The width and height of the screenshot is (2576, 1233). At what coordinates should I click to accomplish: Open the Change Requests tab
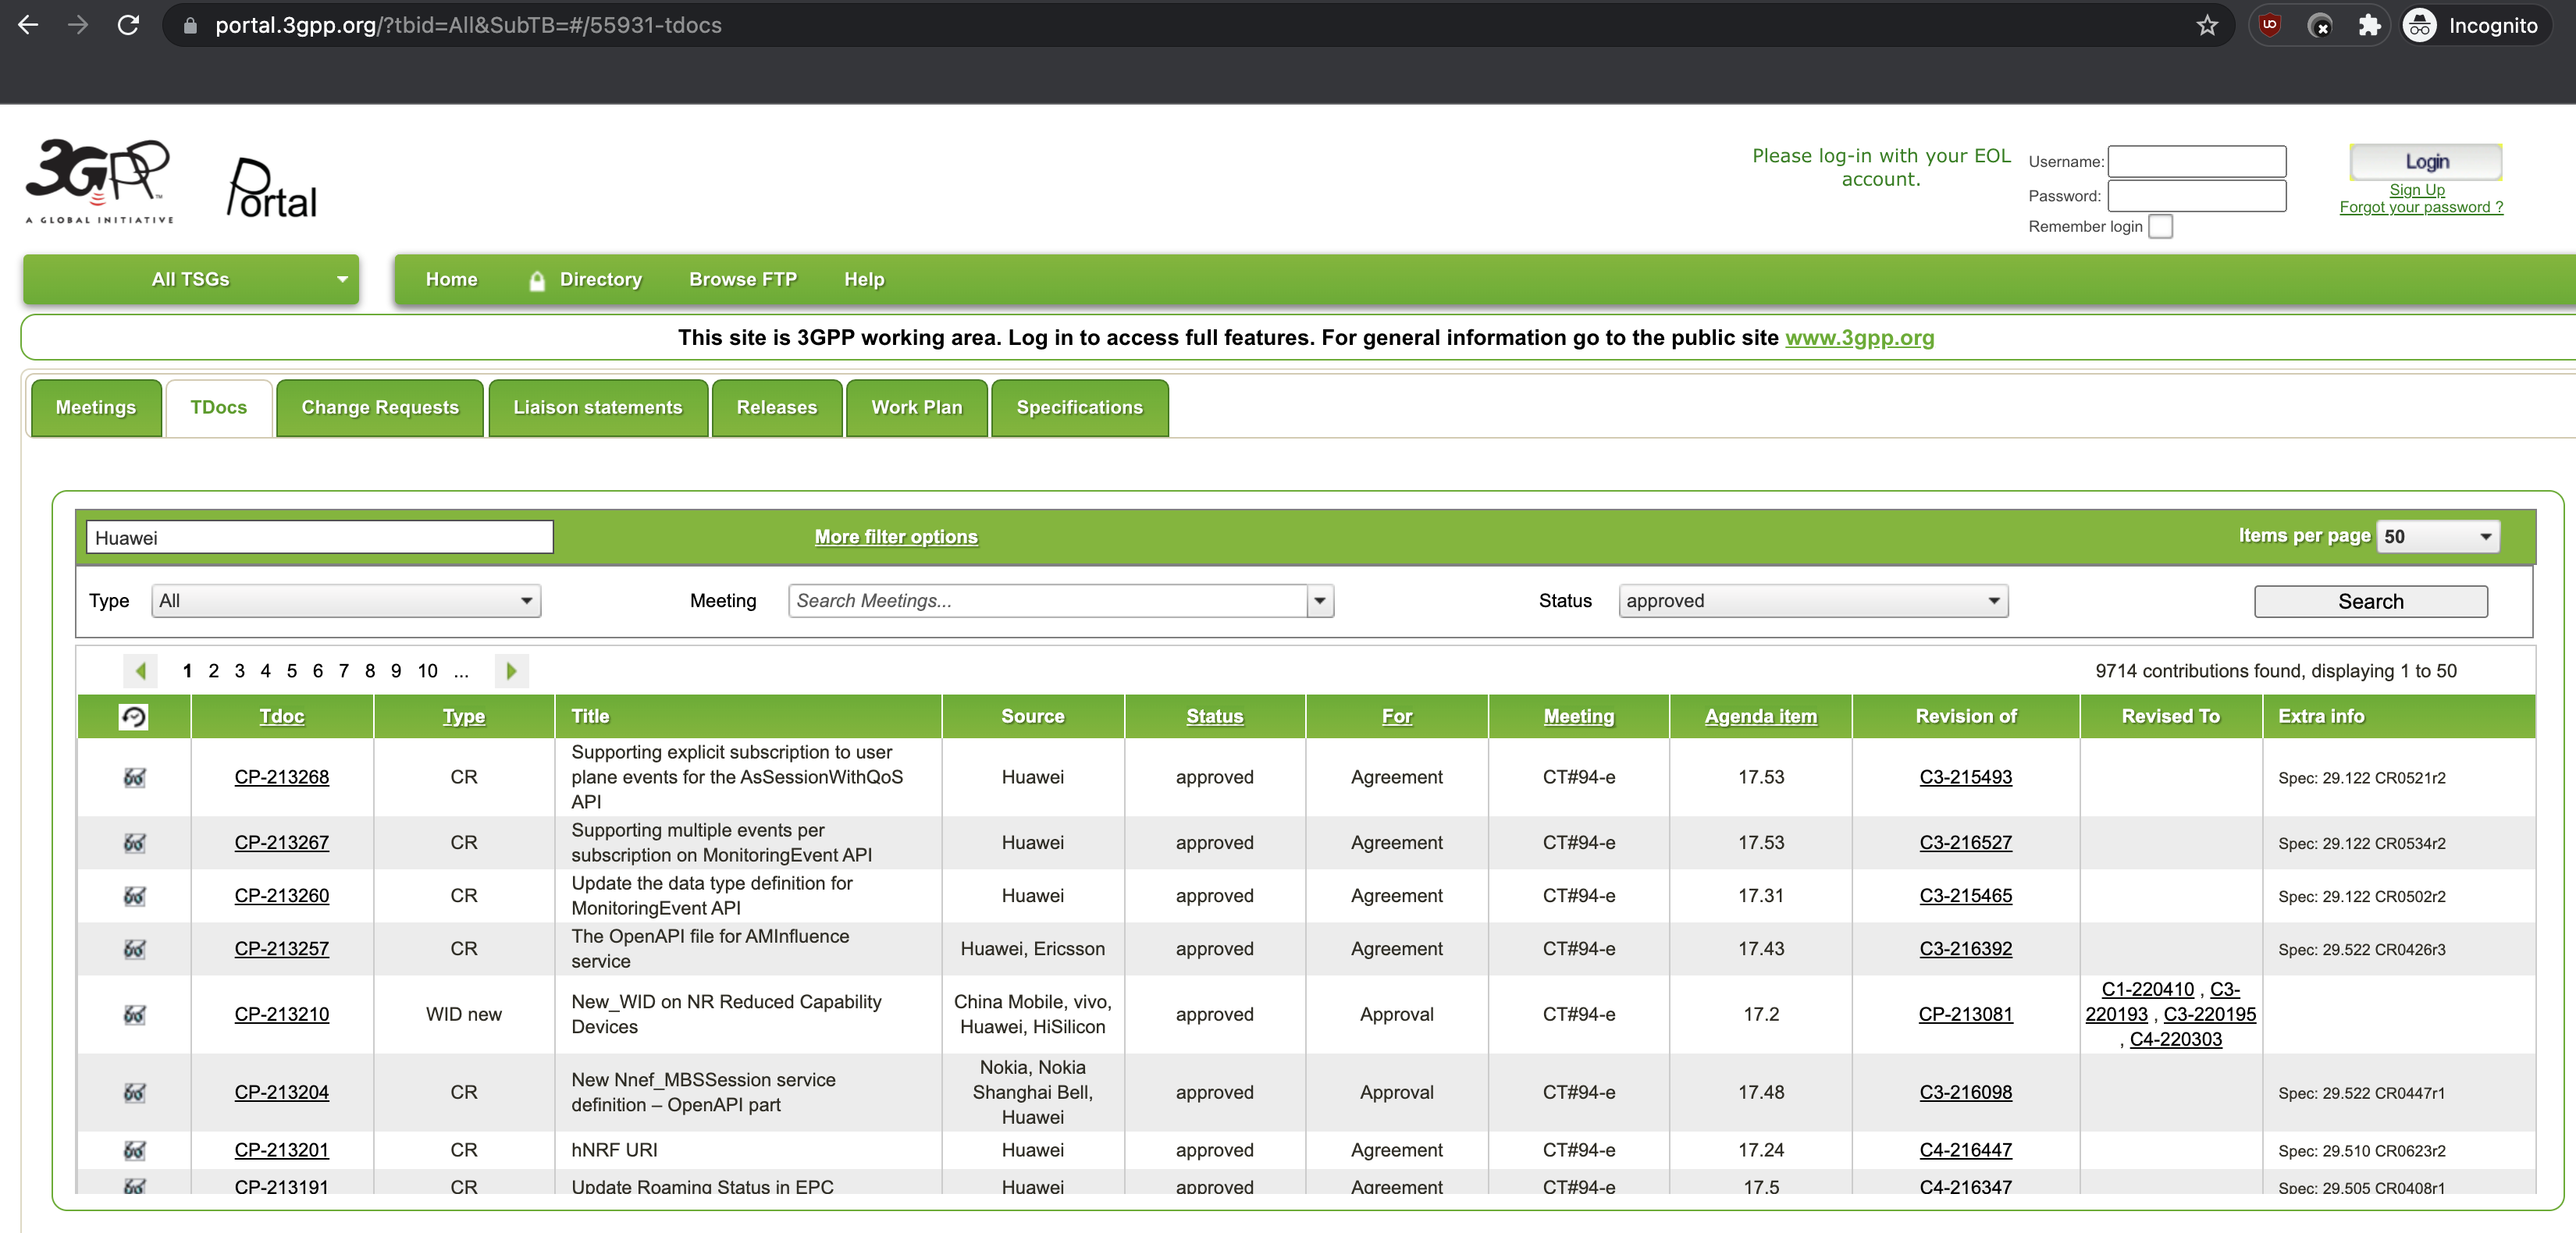coord(380,408)
